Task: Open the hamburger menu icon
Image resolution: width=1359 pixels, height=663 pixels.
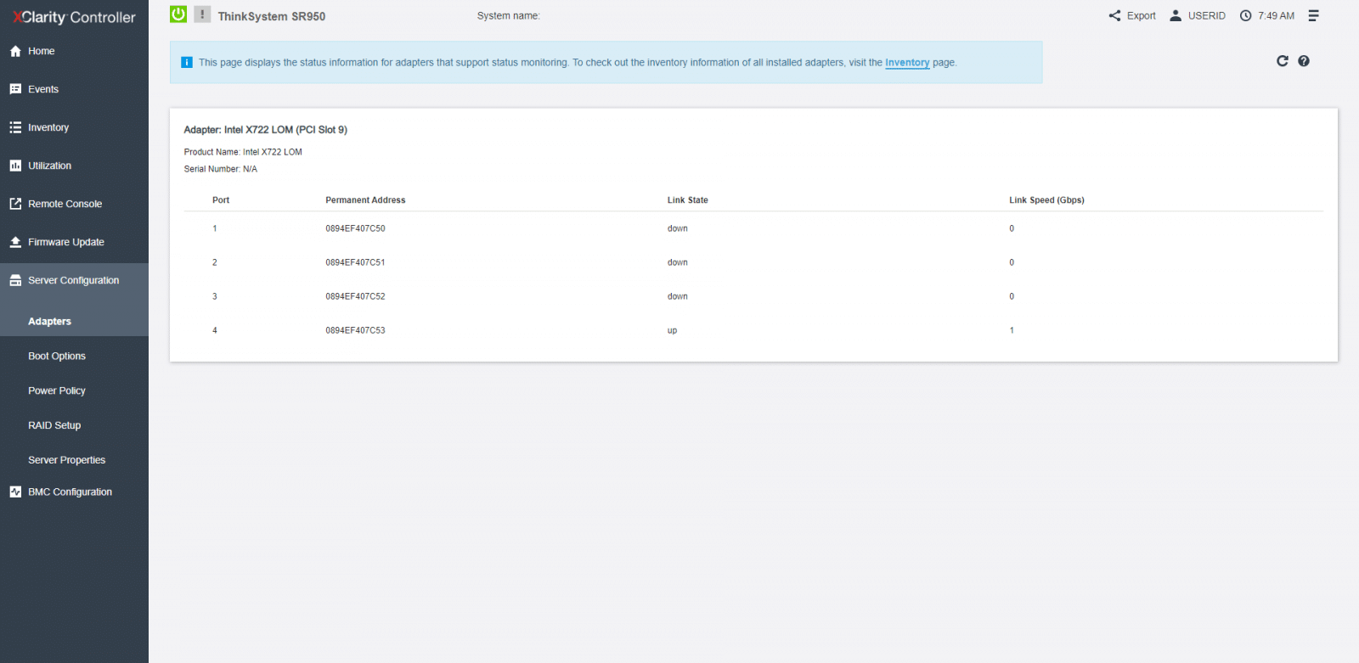Action: point(1313,15)
